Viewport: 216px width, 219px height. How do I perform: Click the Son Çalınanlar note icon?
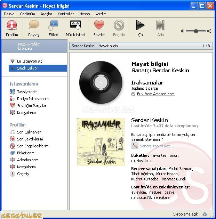coord(13,132)
